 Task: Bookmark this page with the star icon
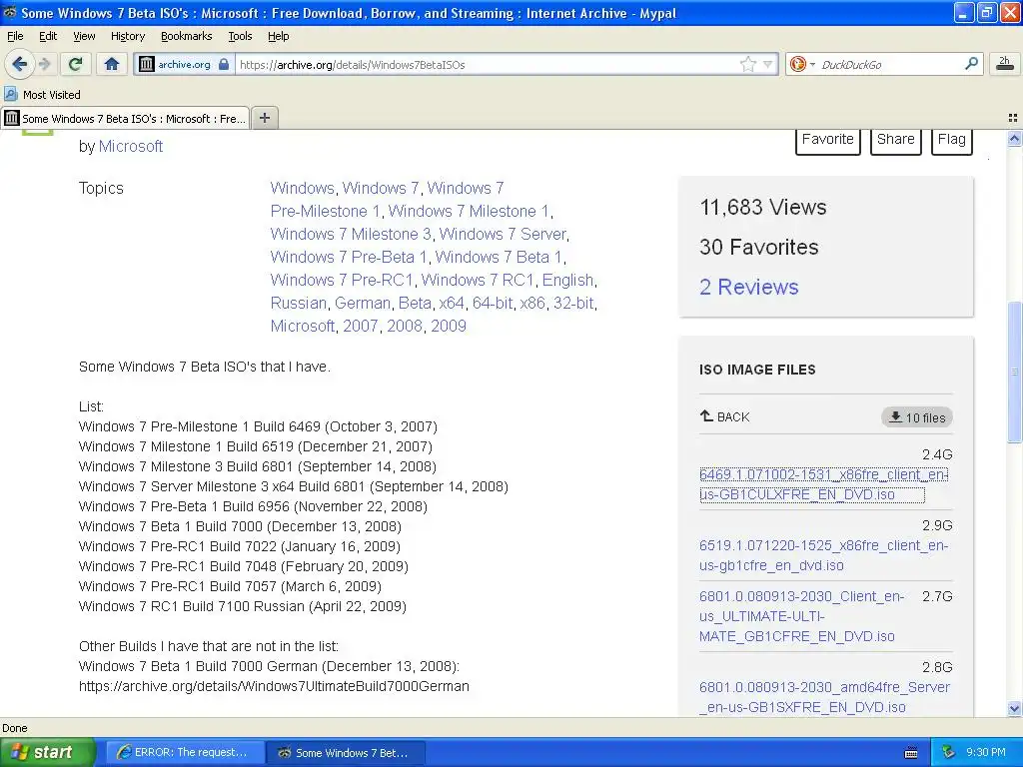tap(747, 64)
